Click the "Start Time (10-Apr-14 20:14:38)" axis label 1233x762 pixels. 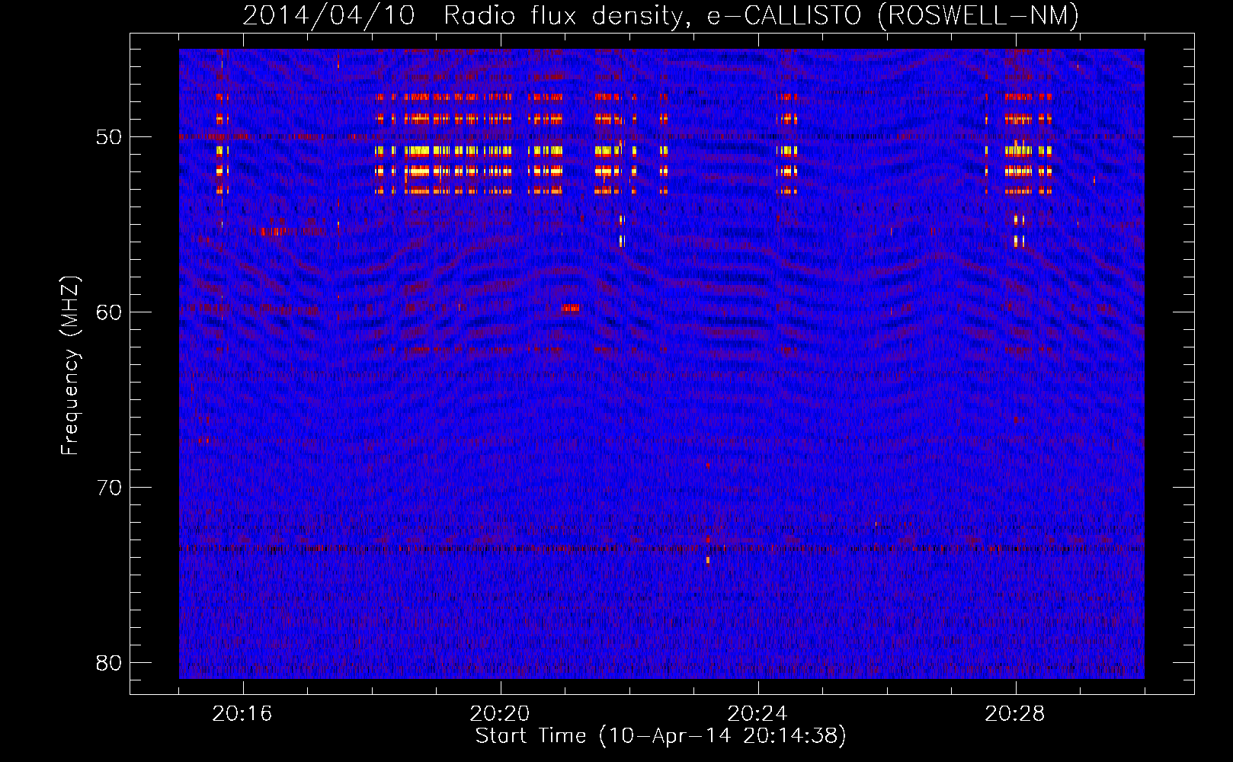tap(661, 736)
